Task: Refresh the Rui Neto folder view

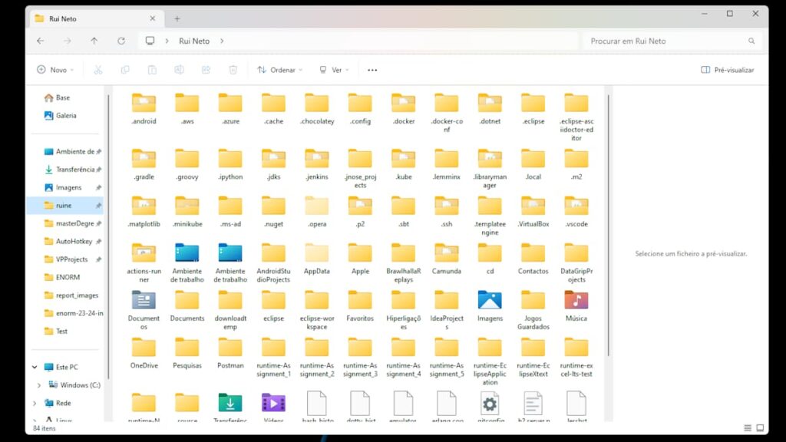Action: click(121, 41)
